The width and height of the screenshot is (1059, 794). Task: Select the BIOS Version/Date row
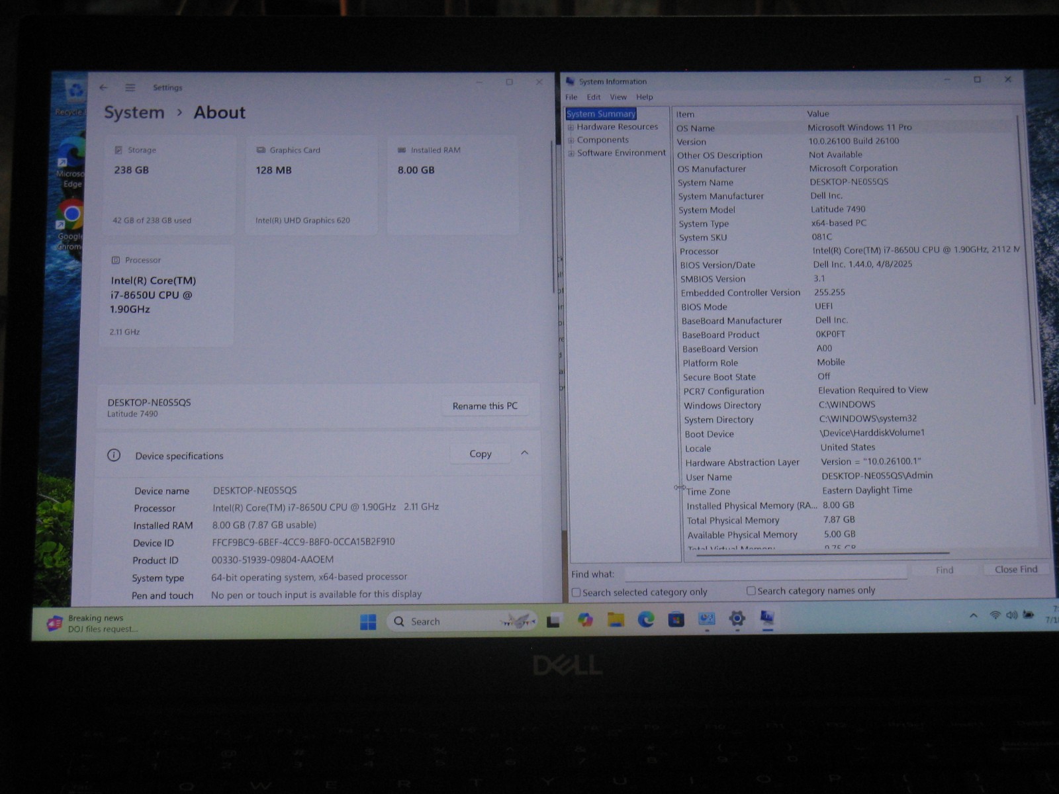(x=851, y=265)
